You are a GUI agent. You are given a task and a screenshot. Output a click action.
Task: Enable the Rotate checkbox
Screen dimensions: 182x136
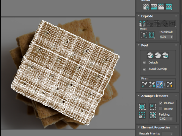click(x=161, y=109)
